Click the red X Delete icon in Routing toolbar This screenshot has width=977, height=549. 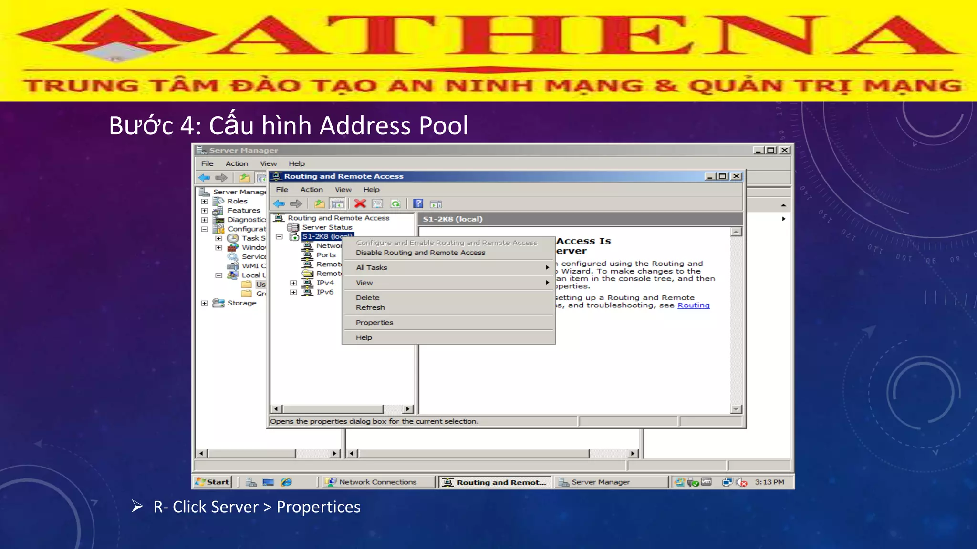(x=360, y=204)
